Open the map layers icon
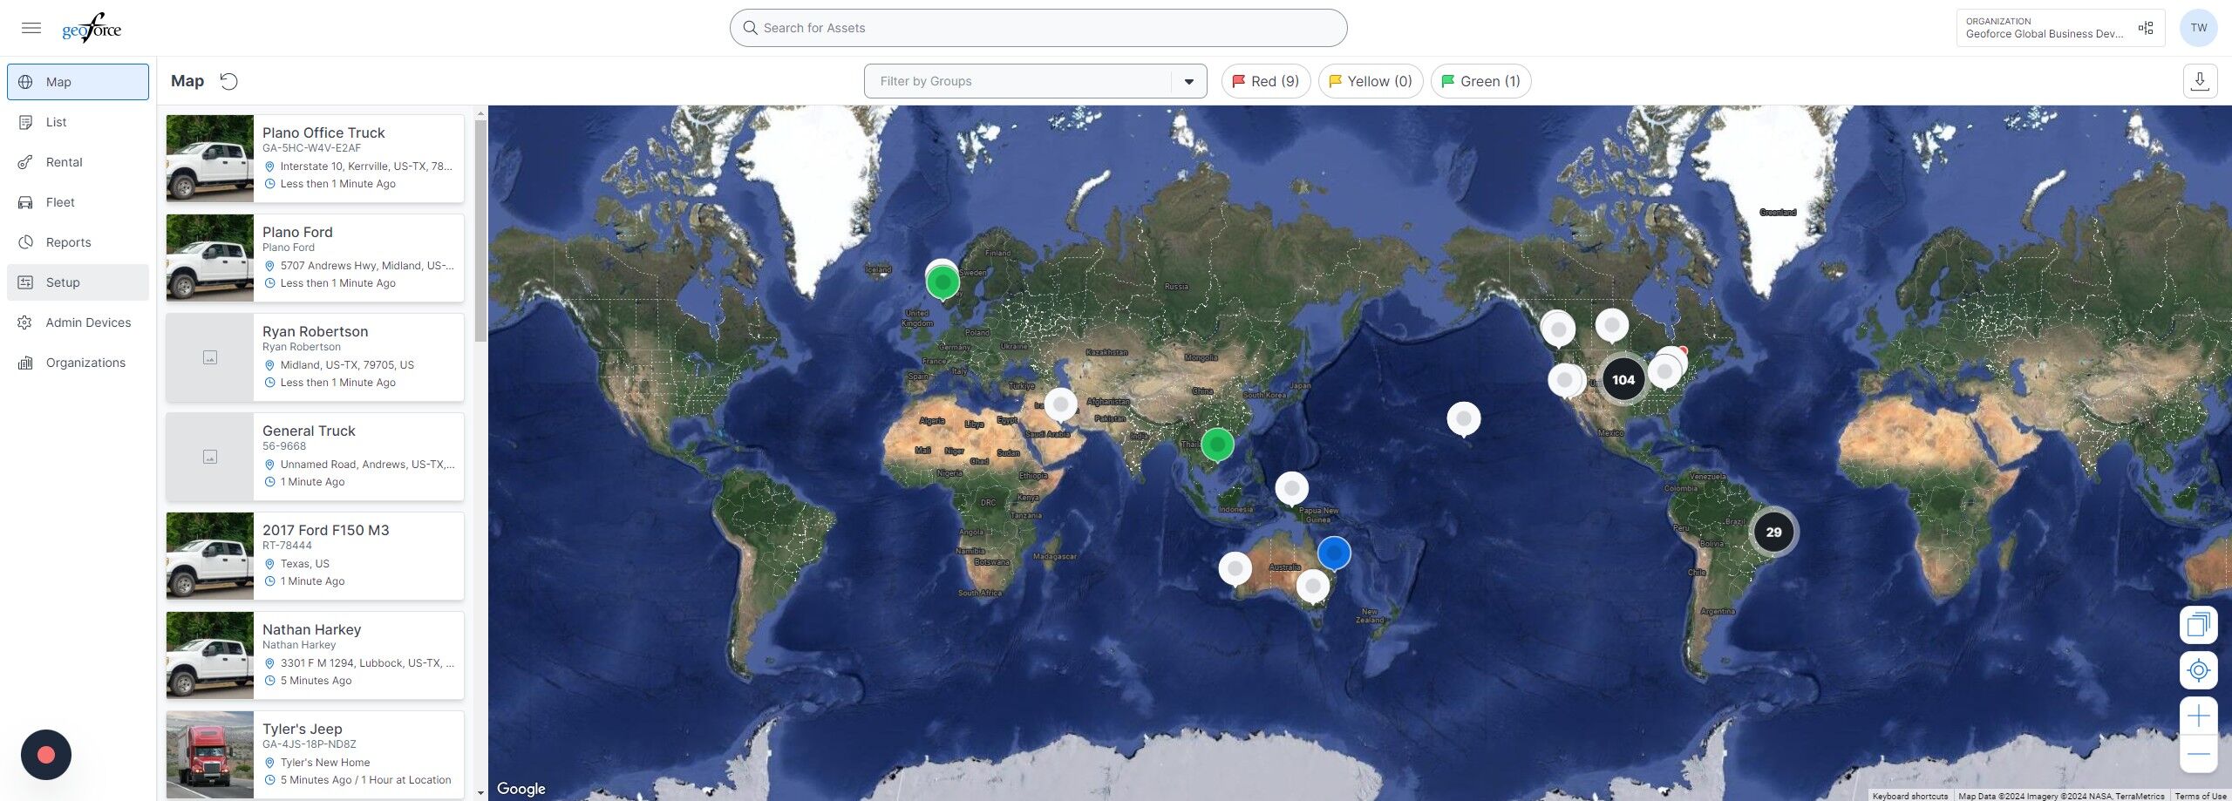 (2198, 624)
